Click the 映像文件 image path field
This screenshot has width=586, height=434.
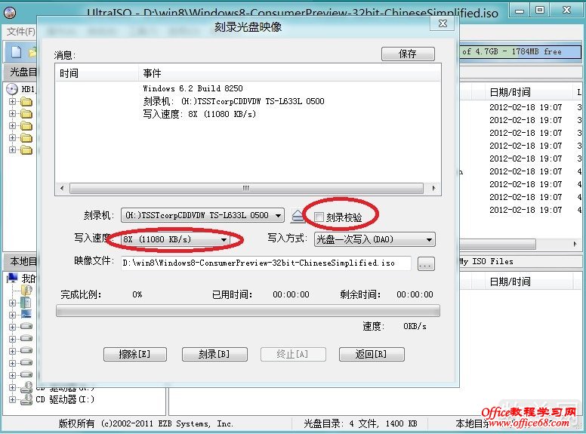click(x=266, y=263)
